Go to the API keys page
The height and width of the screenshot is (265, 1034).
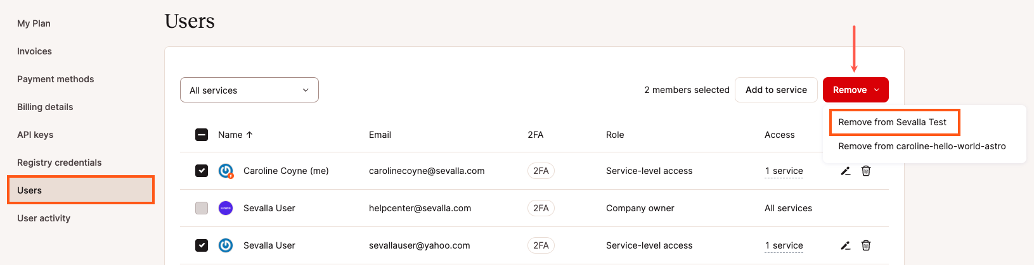[x=36, y=135]
